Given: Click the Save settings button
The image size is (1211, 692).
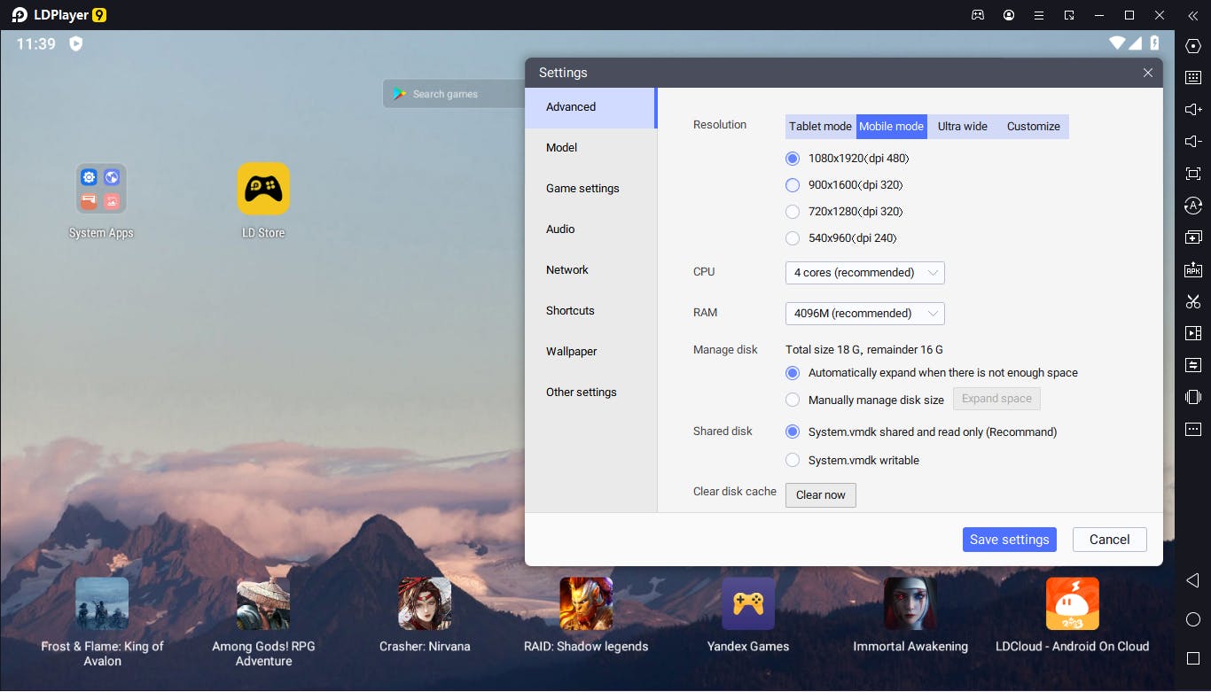Looking at the screenshot, I should tap(1010, 540).
